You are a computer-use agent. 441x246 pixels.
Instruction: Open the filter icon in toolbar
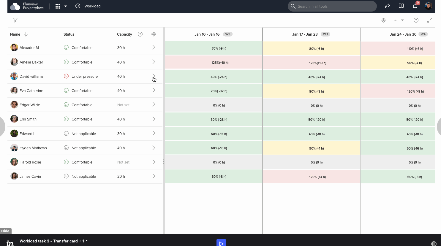pyautogui.click(x=15, y=20)
